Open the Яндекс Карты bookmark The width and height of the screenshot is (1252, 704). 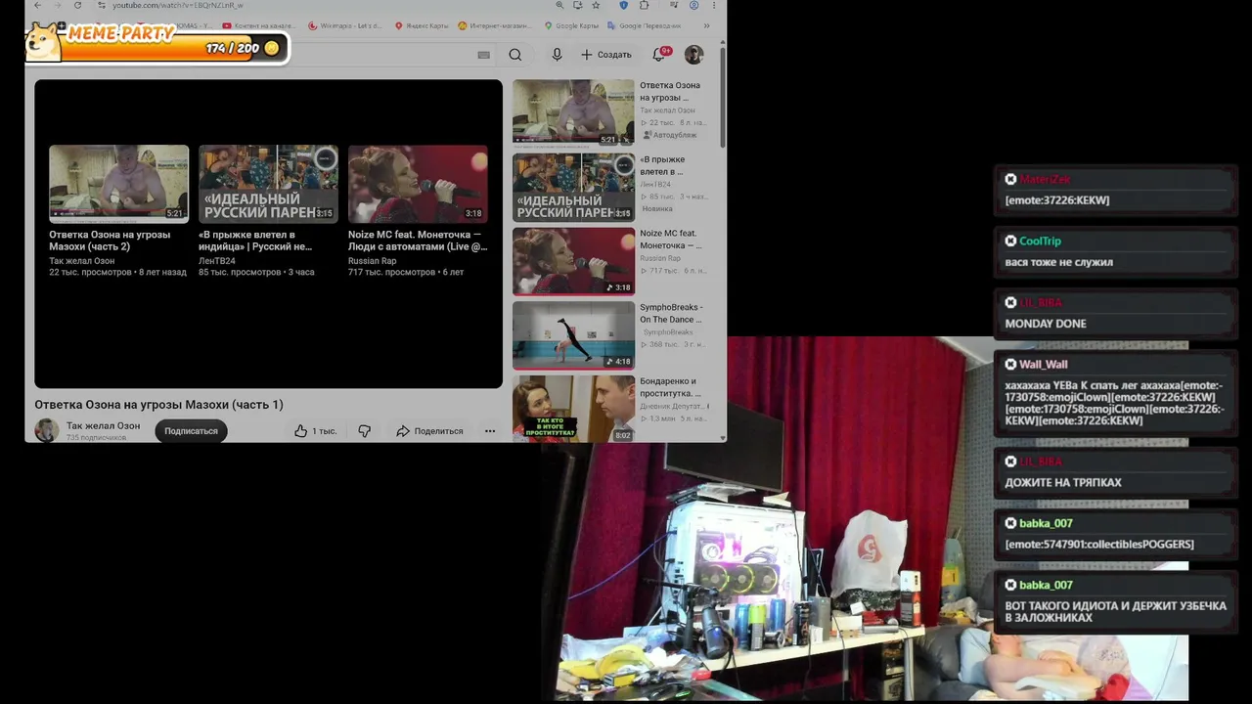pos(421,25)
